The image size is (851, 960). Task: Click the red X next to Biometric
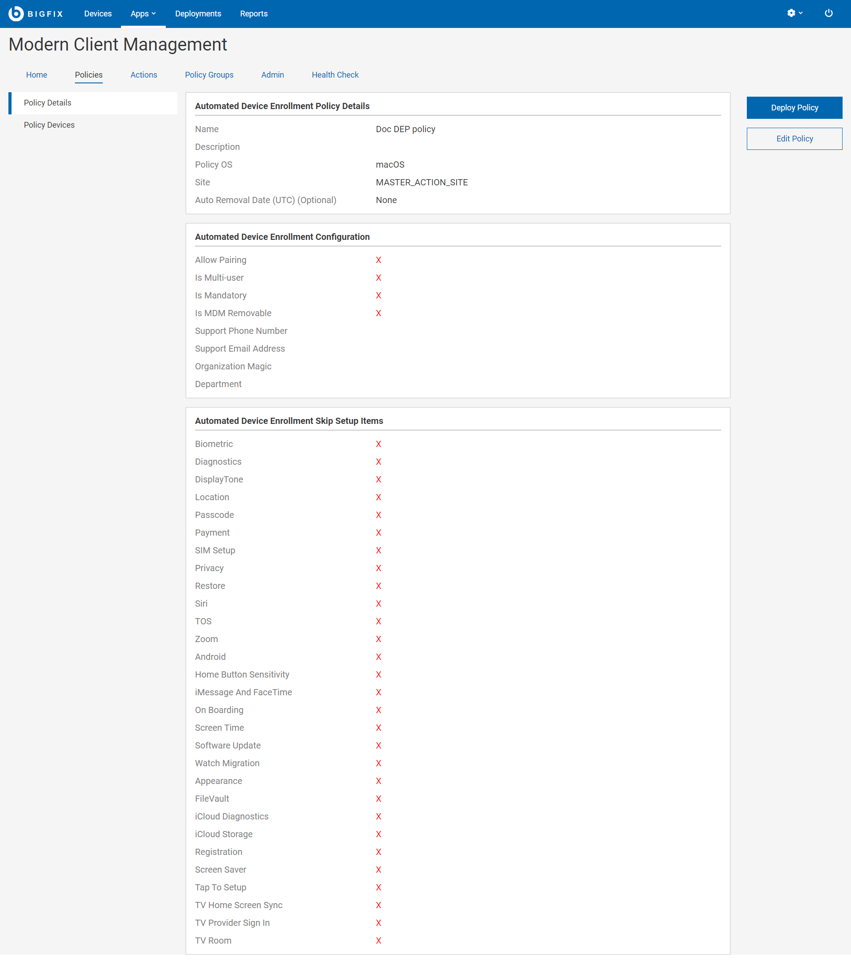[x=379, y=444]
